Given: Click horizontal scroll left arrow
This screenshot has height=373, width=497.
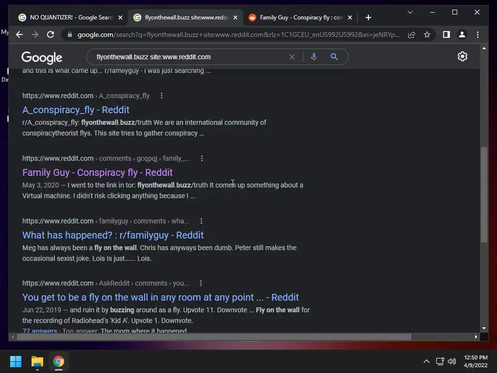Looking at the screenshot, I should pos(13,337).
